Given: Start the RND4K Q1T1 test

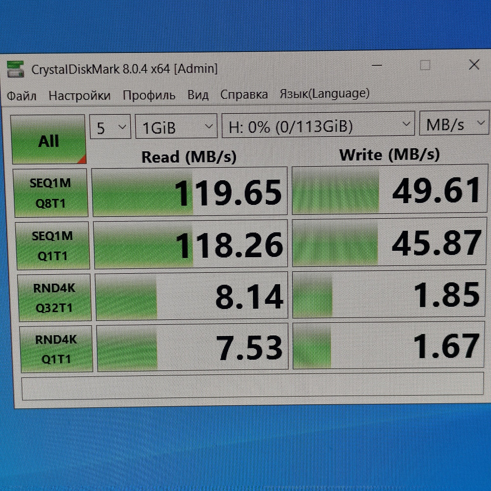Looking at the screenshot, I should point(56,349).
